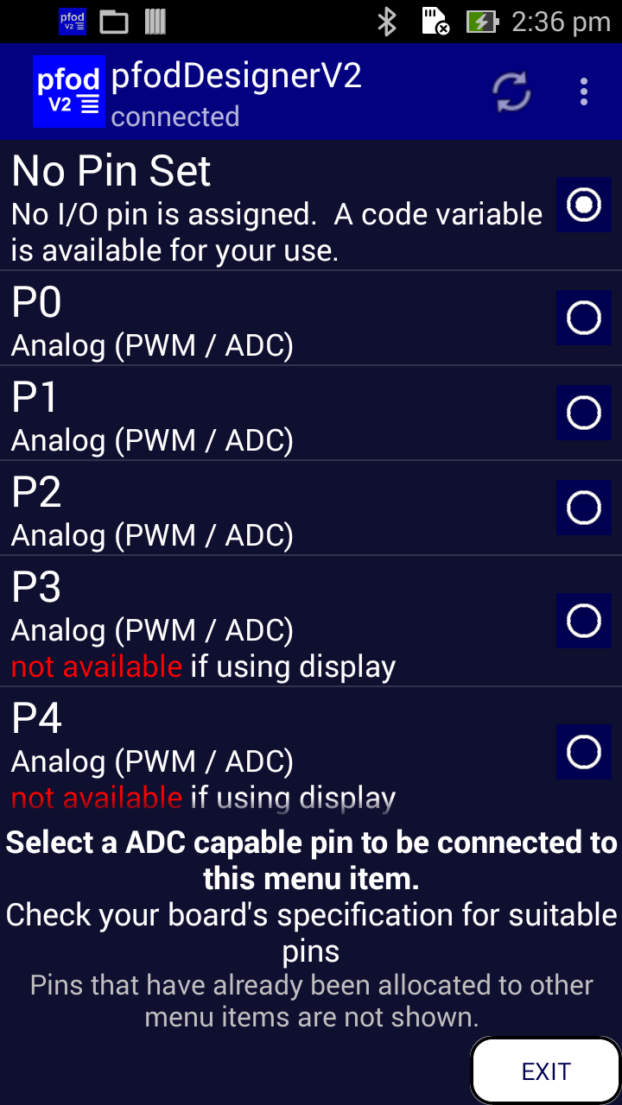Select the No Pin Set radio button
This screenshot has width=622, height=1105.
584,205
